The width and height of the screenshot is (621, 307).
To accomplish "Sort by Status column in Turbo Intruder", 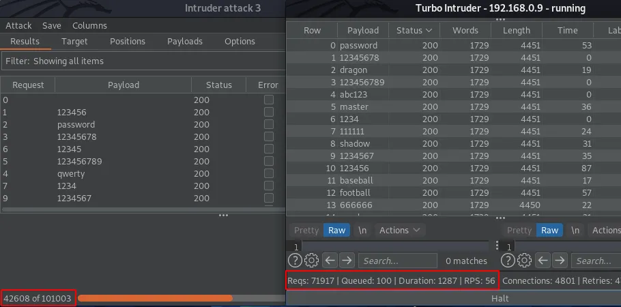I will [x=414, y=31].
